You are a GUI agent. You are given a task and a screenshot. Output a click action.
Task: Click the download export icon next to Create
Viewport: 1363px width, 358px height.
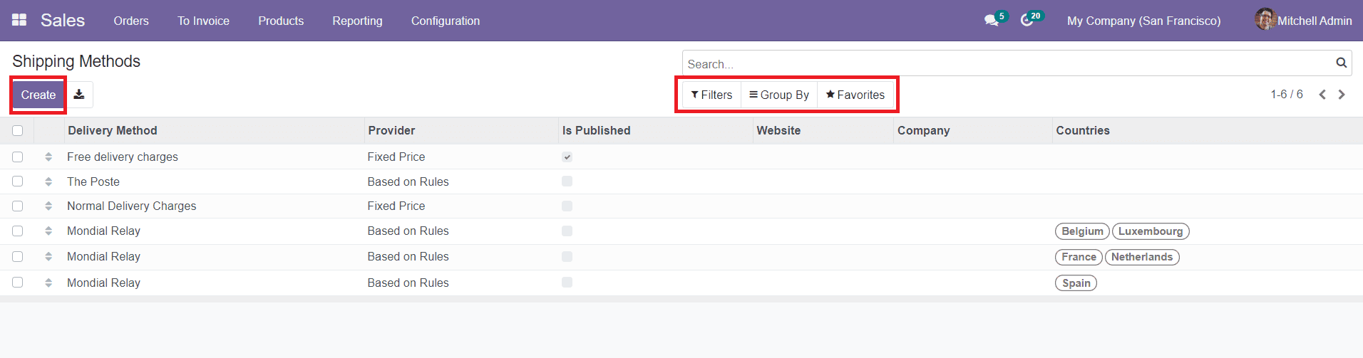point(79,95)
